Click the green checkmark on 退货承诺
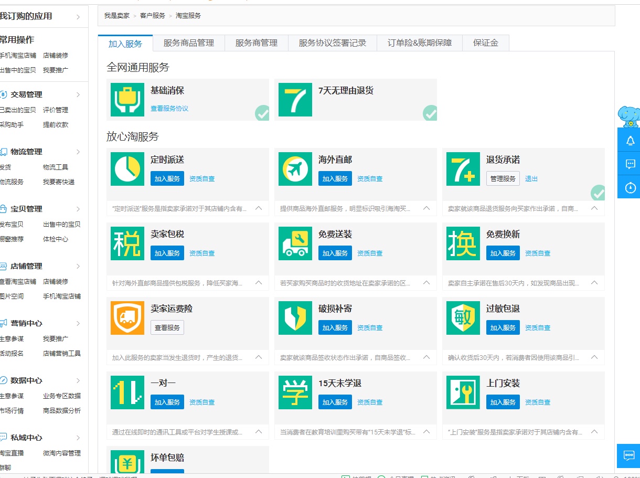This screenshot has width=640, height=478. tap(598, 193)
